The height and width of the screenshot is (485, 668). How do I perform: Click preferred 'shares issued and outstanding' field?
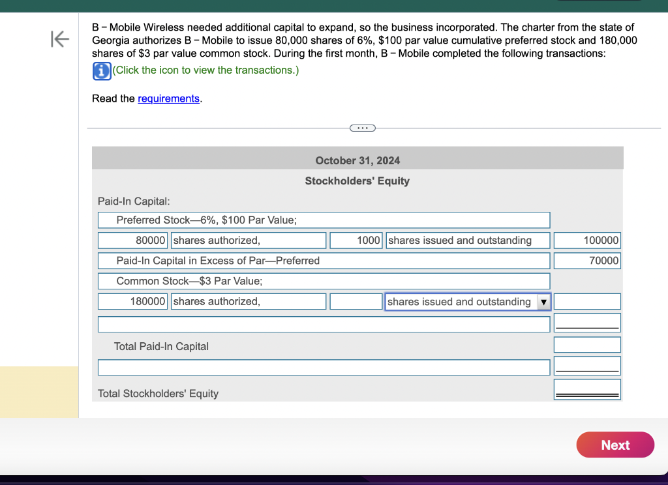pos(468,240)
